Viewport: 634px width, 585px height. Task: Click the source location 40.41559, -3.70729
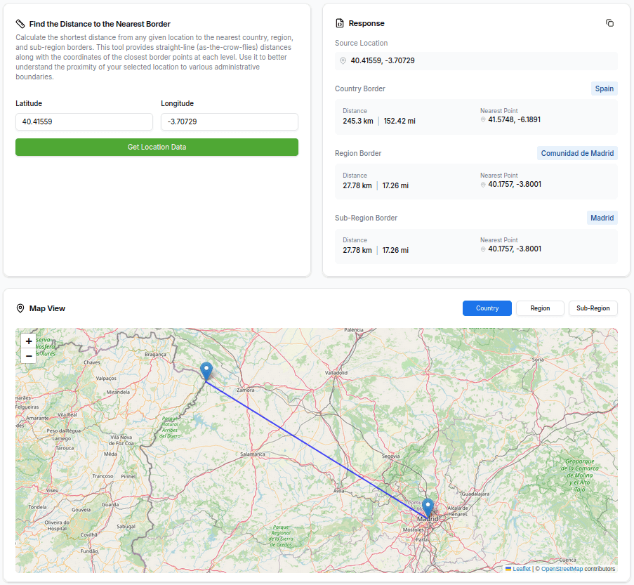click(383, 60)
